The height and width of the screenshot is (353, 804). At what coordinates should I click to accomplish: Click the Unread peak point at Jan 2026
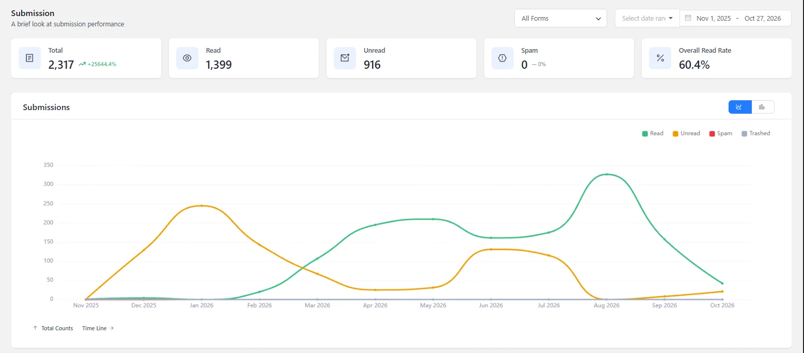click(202, 206)
